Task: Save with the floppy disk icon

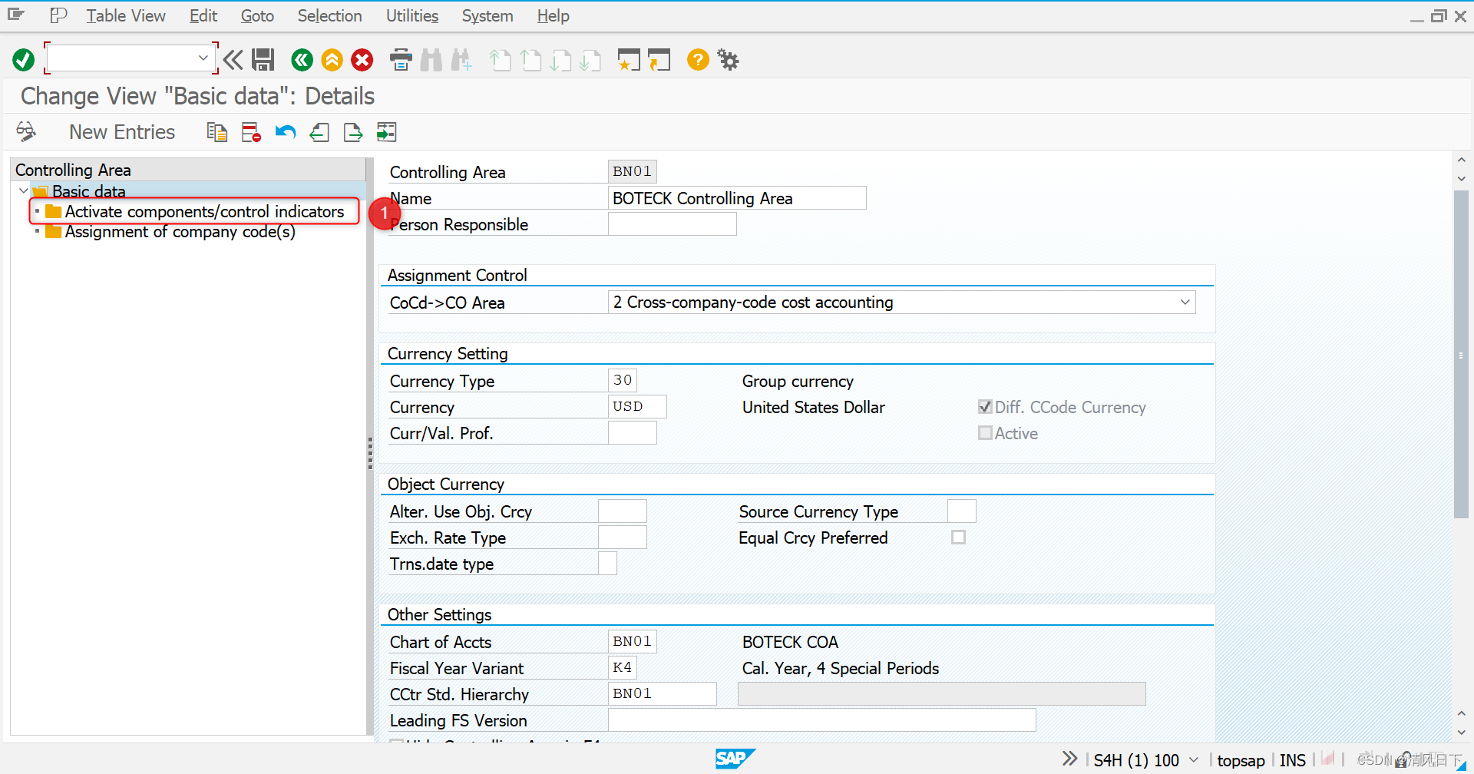Action: coord(263,60)
